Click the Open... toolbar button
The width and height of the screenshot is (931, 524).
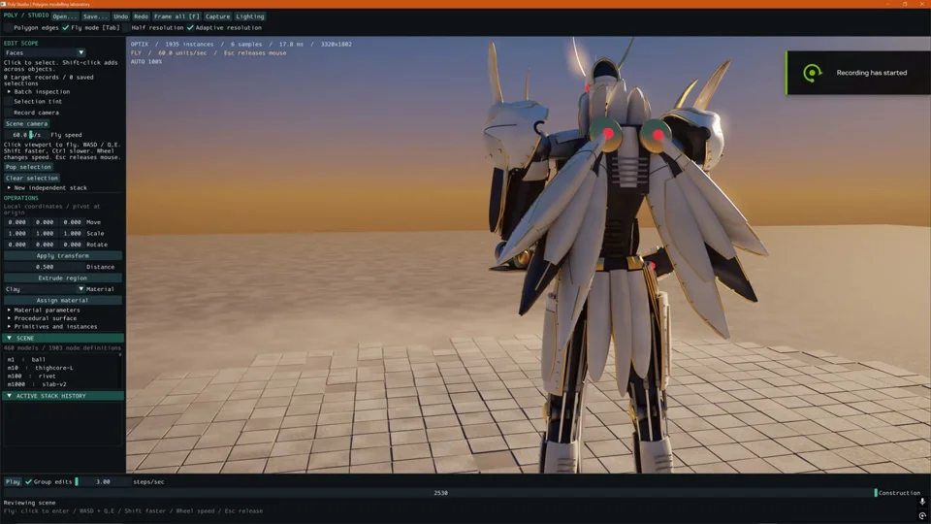(x=65, y=16)
